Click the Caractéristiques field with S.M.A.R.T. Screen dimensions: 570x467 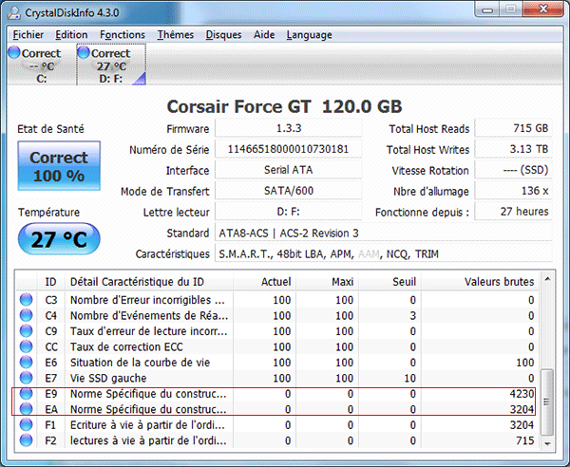coord(384,253)
